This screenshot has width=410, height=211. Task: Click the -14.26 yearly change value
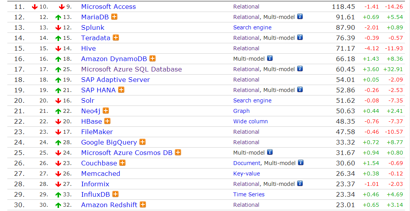(x=394, y=7)
